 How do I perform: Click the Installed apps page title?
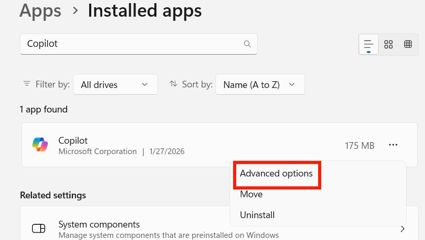pyautogui.click(x=144, y=10)
